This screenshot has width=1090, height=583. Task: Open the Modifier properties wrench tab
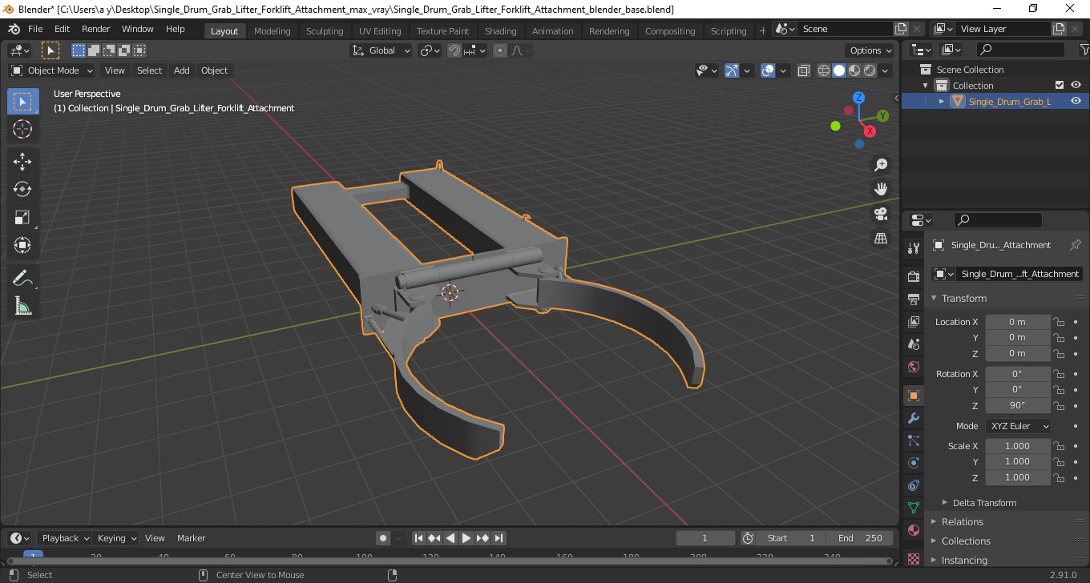coord(913,418)
